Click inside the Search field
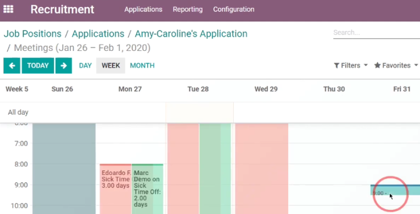The height and width of the screenshot is (214, 420). pos(376,33)
